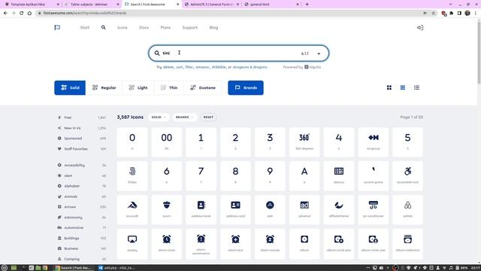Select the accusoft brand icon
The width and height of the screenshot is (481, 271).
click(x=132, y=209)
